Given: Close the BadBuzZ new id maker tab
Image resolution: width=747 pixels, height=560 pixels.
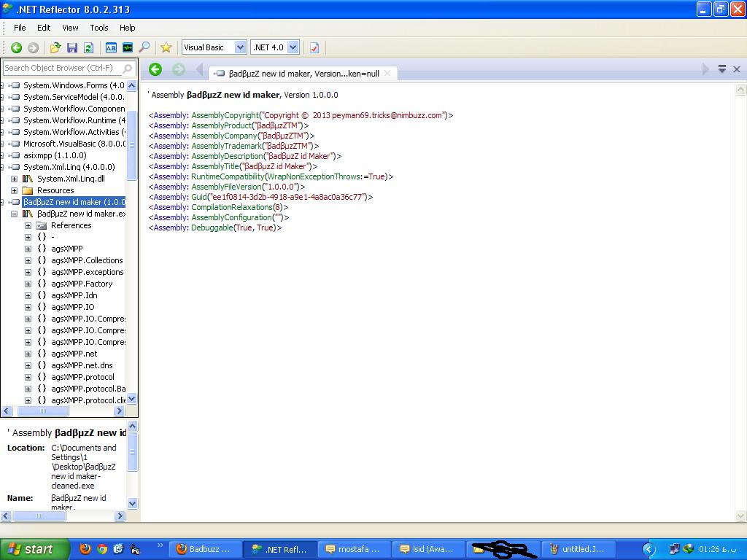Looking at the screenshot, I should click(x=387, y=74).
